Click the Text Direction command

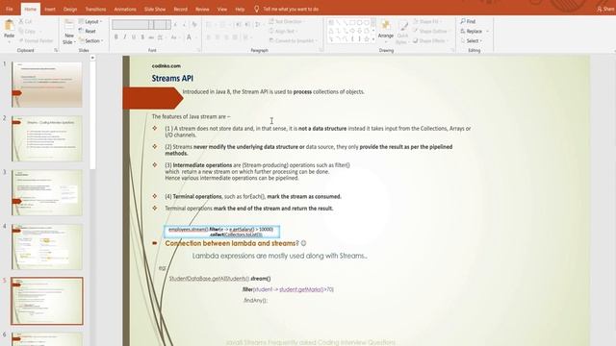click(x=286, y=21)
